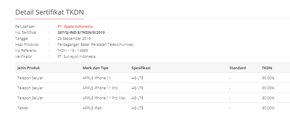Click verifier PT. Surveyor Indonesia text

(76, 56)
